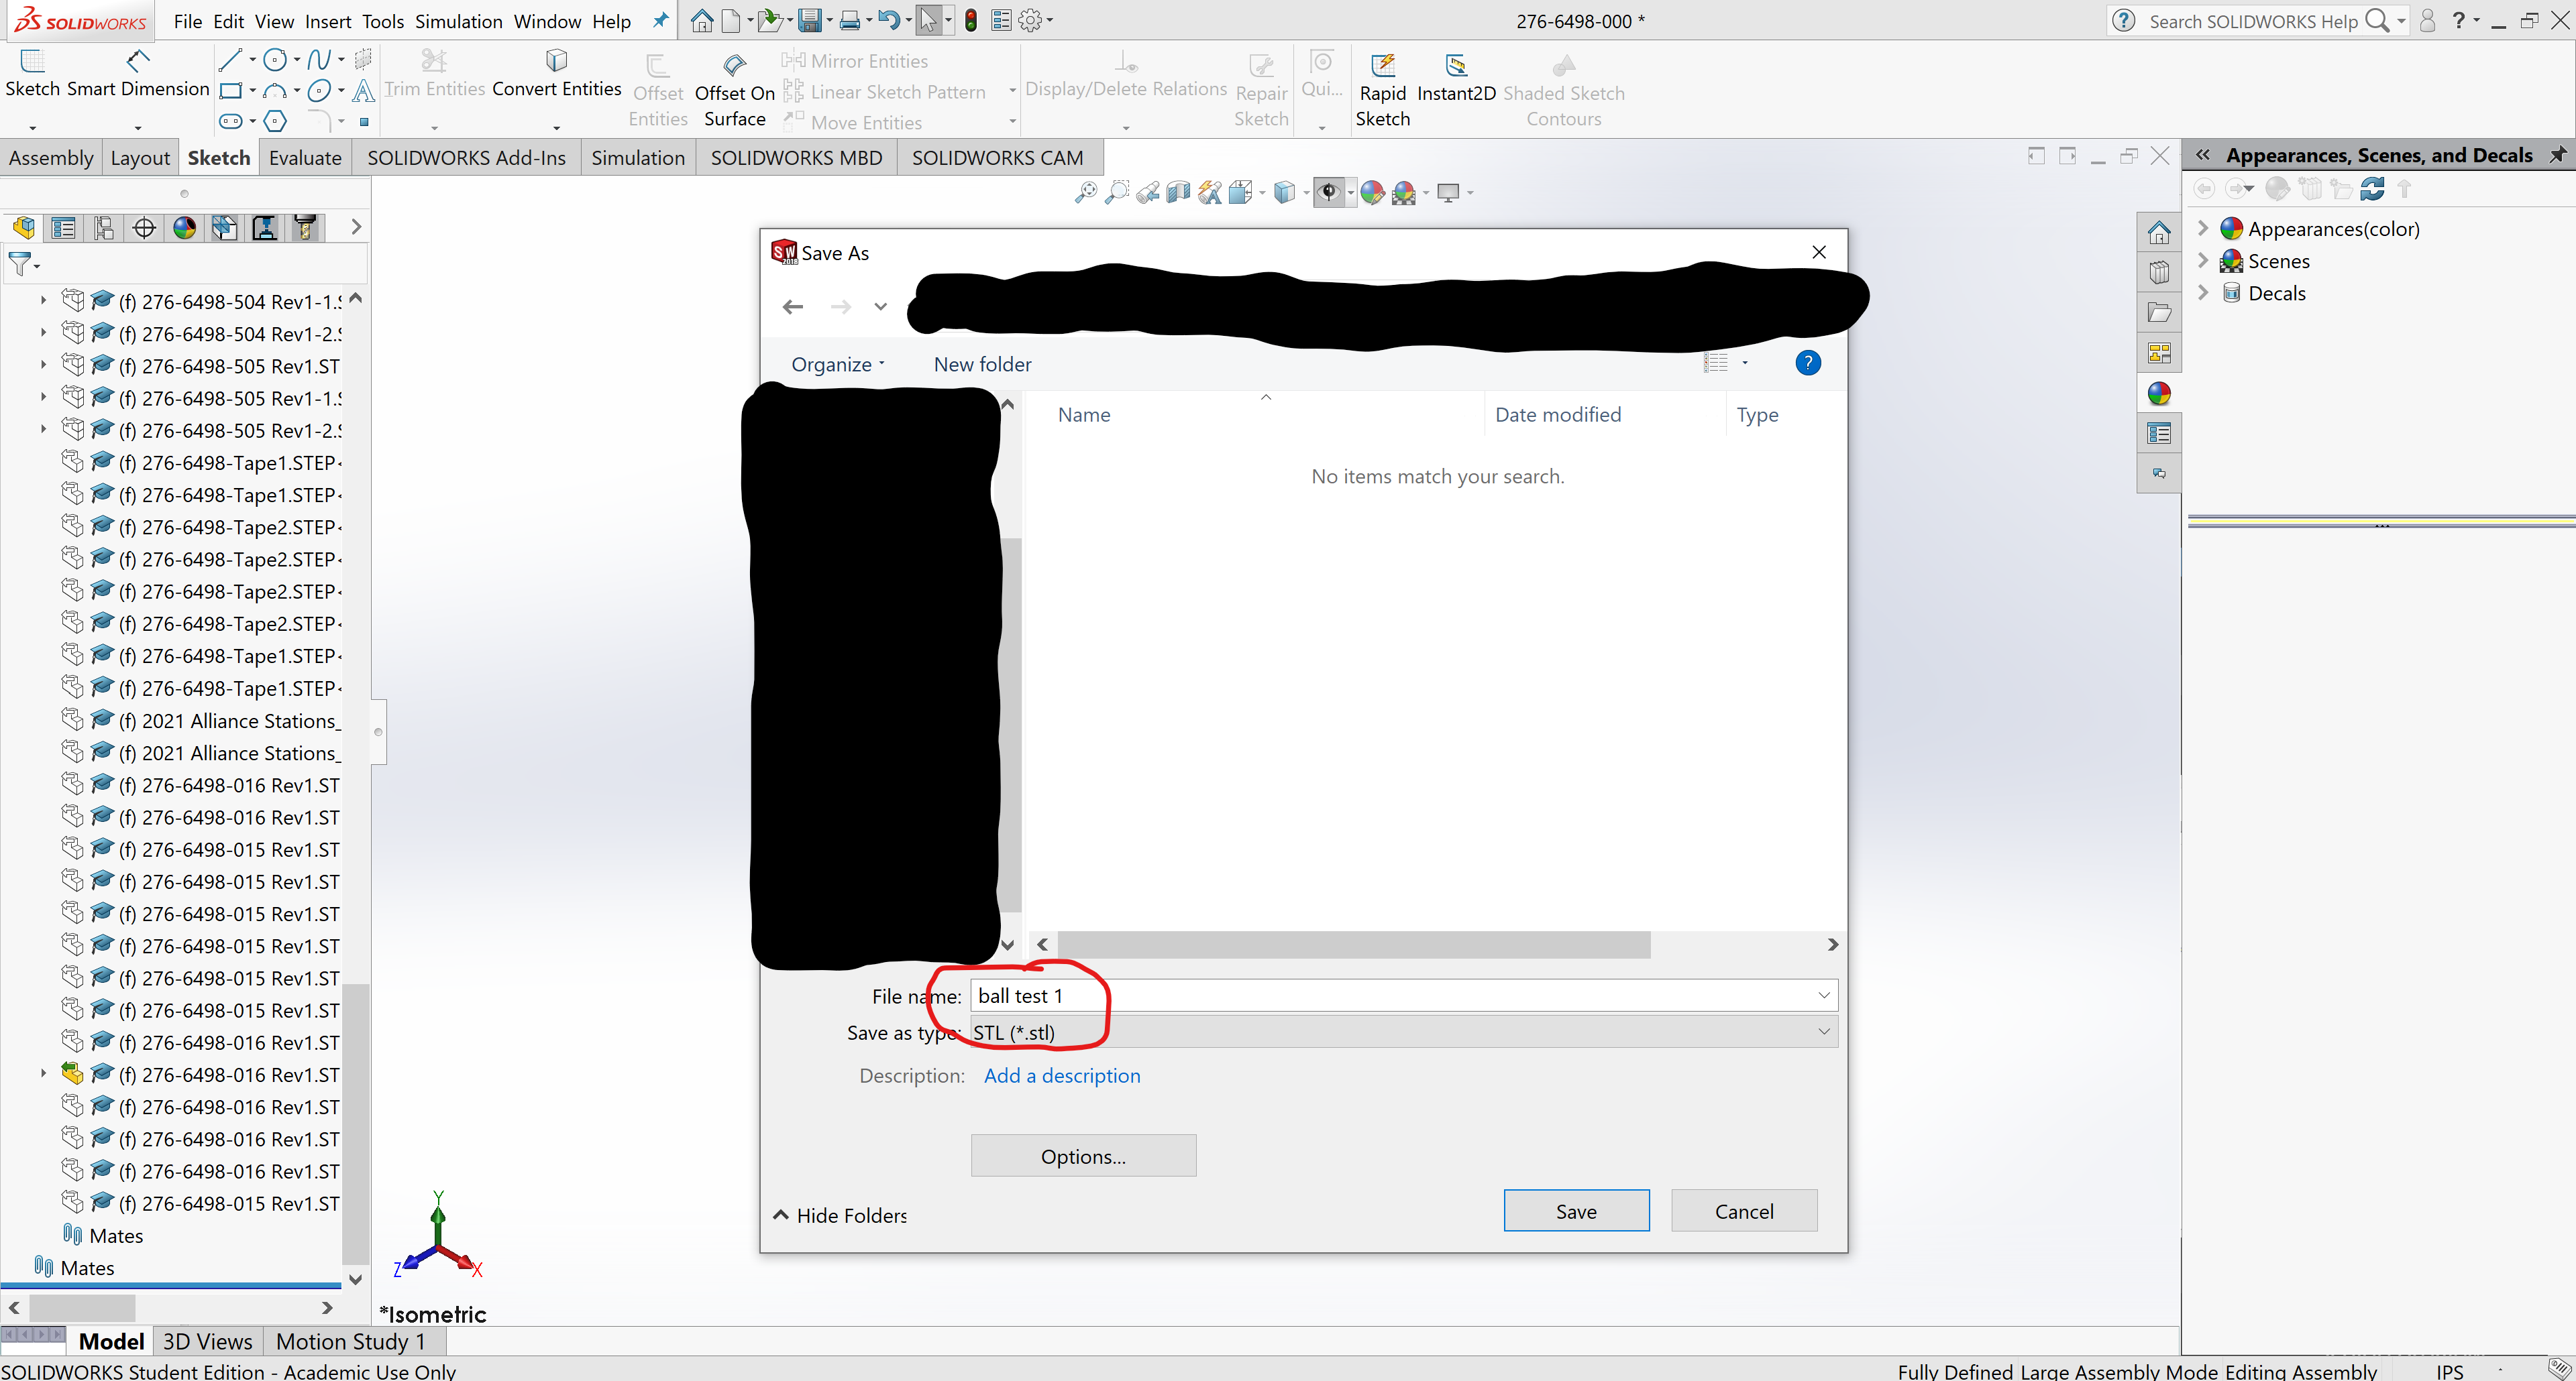This screenshot has height=1381, width=2576.
Task: Open the File Explorer task pane tab
Action: click(x=2159, y=312)
